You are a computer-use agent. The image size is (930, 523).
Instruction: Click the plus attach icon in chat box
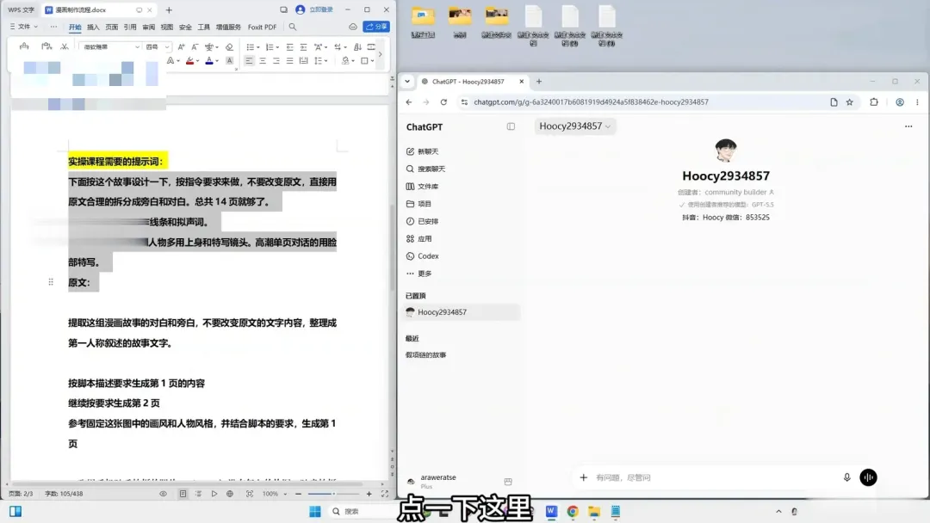[x=584, y=477]
